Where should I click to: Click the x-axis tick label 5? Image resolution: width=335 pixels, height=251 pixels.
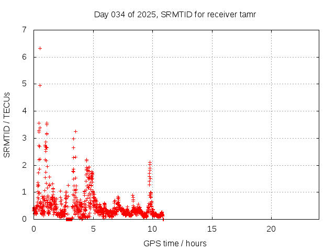click(x=93, y=229)
